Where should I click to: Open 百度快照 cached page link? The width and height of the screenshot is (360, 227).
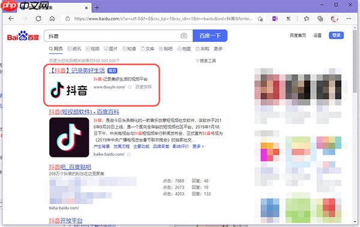tap(143, 87)
